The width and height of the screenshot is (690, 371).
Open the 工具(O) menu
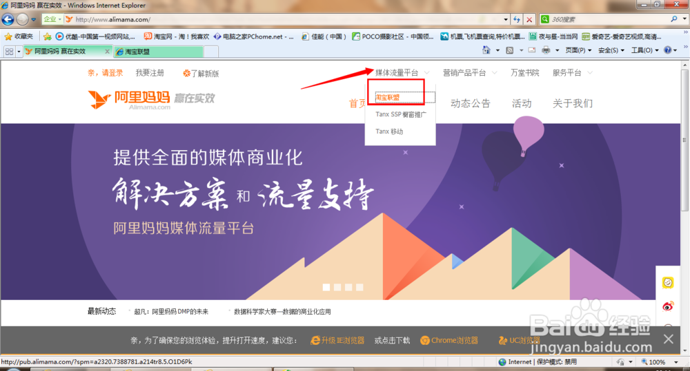(x=644, y=50)
